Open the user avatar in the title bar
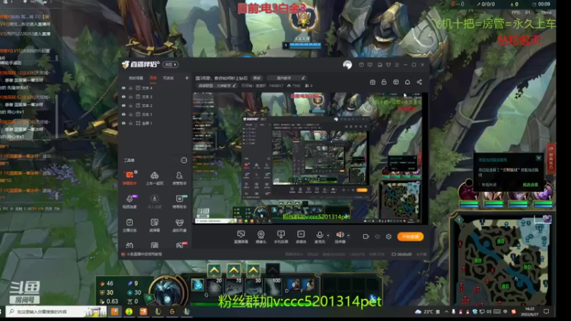 [x=348, y=65]
